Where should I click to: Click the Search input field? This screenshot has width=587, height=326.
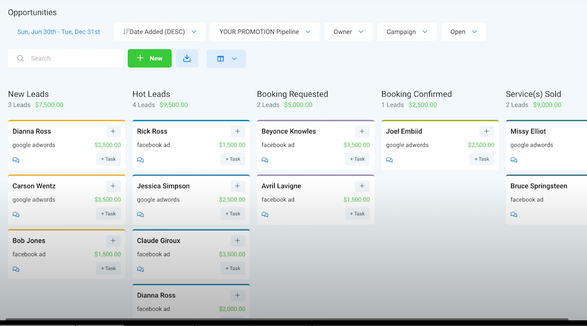(x=66, y=59)
